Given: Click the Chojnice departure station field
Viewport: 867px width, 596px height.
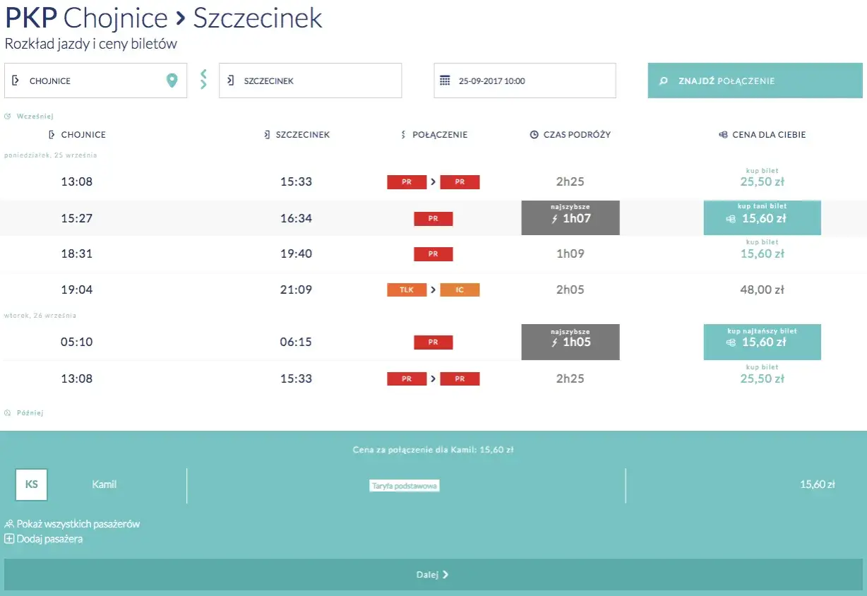Looking at the screenshot, I should (96, 81).
